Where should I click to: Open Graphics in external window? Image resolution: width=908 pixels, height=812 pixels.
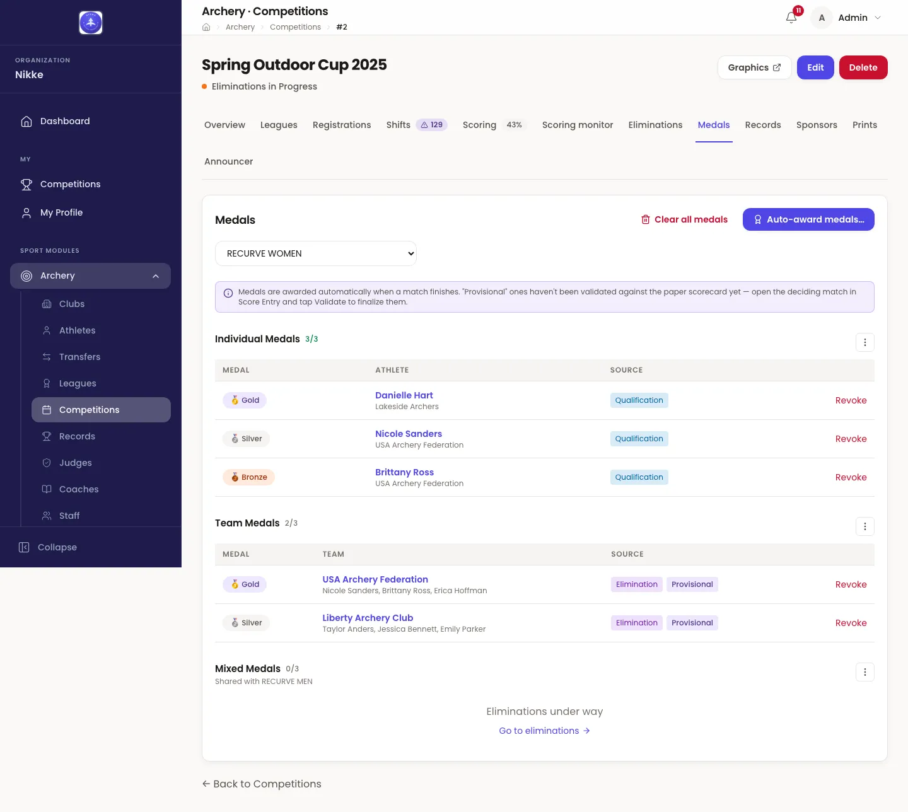pyautogui.click(x=754, y=67)
